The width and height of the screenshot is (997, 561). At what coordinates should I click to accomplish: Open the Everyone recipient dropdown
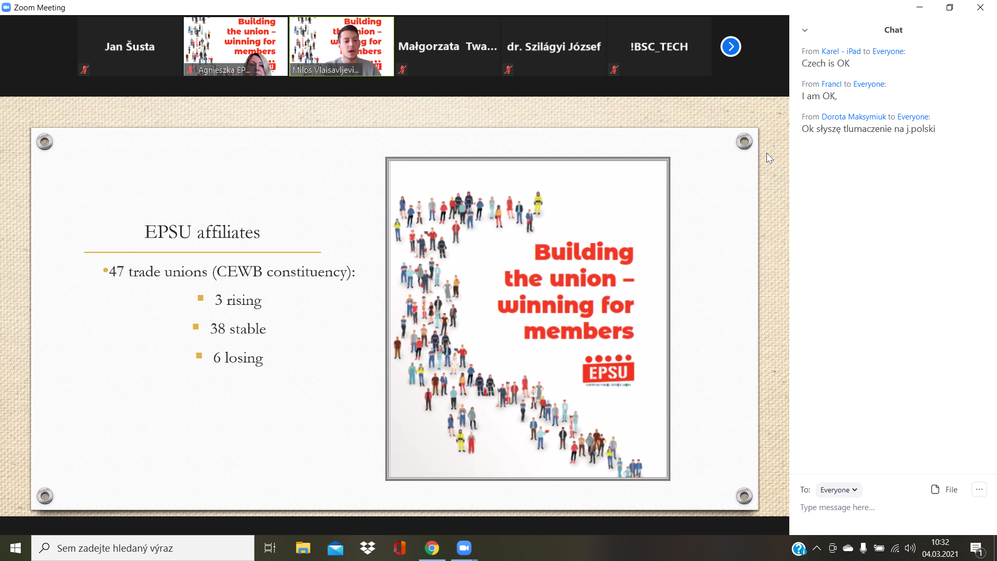[839, 490]
